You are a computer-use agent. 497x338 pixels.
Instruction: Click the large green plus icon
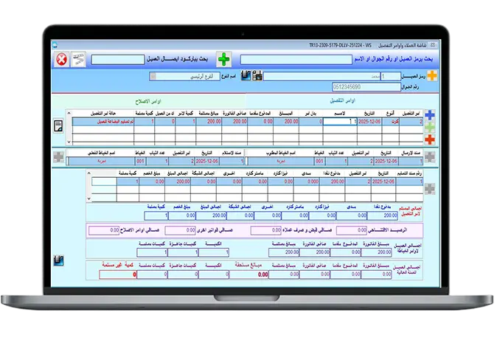coord(223,58)
